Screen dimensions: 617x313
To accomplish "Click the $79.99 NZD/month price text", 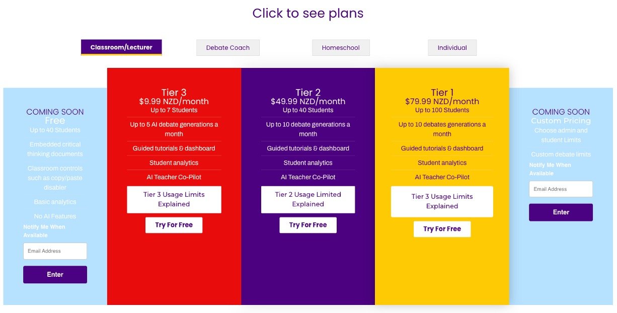I will [x=442, y=102].
